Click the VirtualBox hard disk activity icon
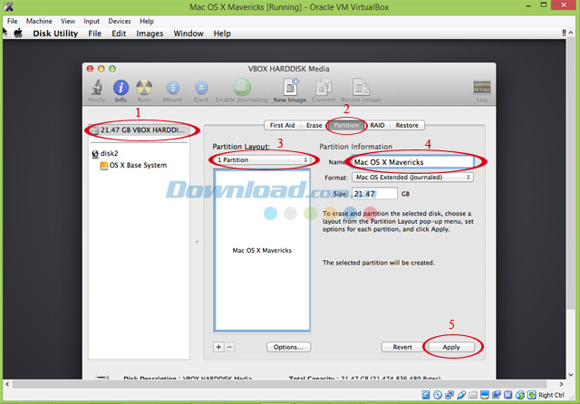The width and height of the screenshot is (580, 404). [426, 395]
